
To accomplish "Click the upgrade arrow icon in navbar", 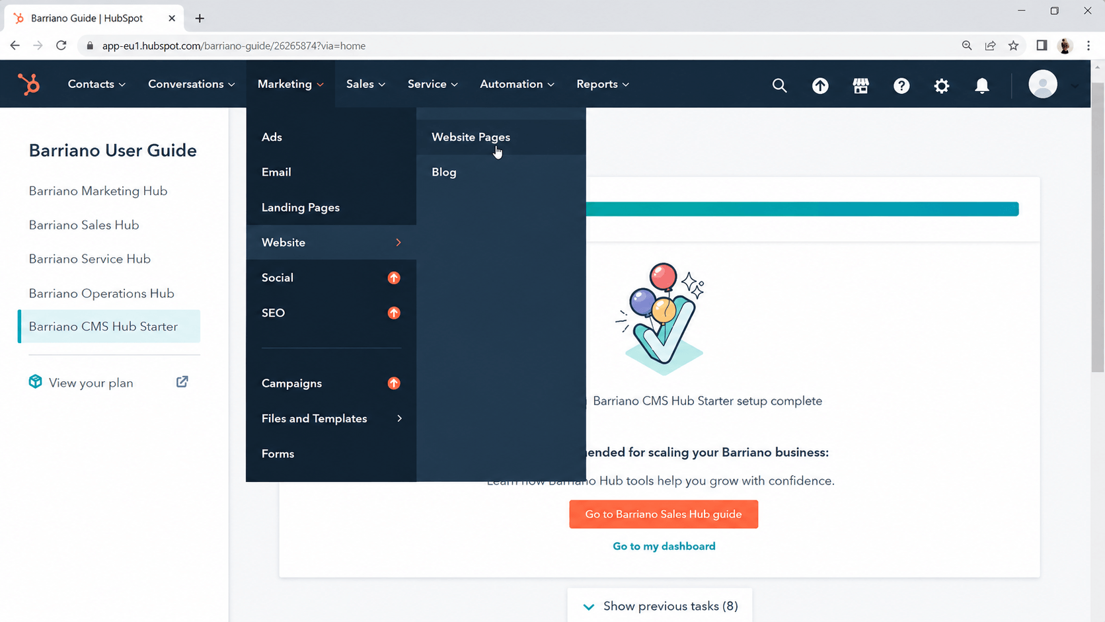I will pyautogui.click(x=820, y=85).
